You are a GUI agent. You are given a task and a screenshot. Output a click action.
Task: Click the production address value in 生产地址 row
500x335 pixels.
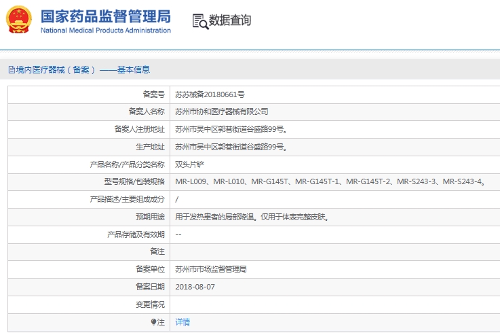click(x=231, y=147)
